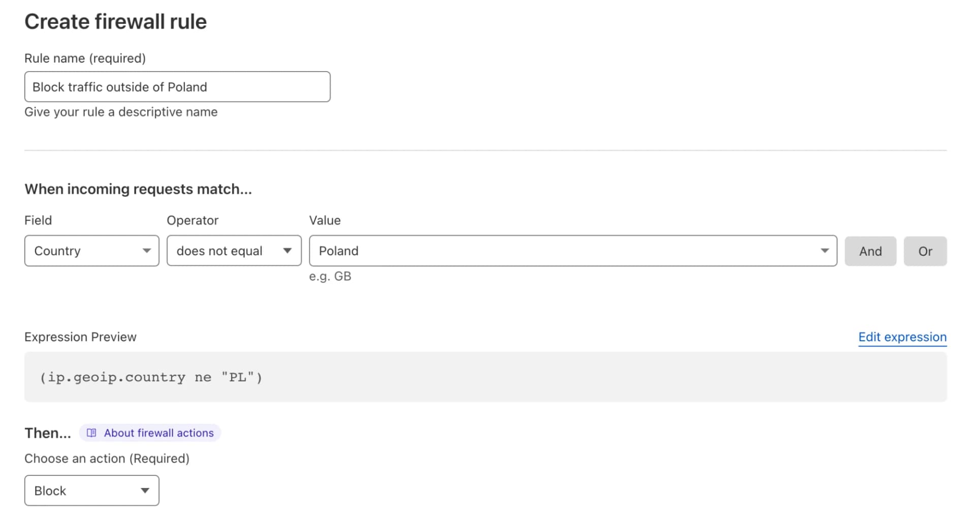
Task: Focus the Rule name input field
Action: [x=177, y=87]
